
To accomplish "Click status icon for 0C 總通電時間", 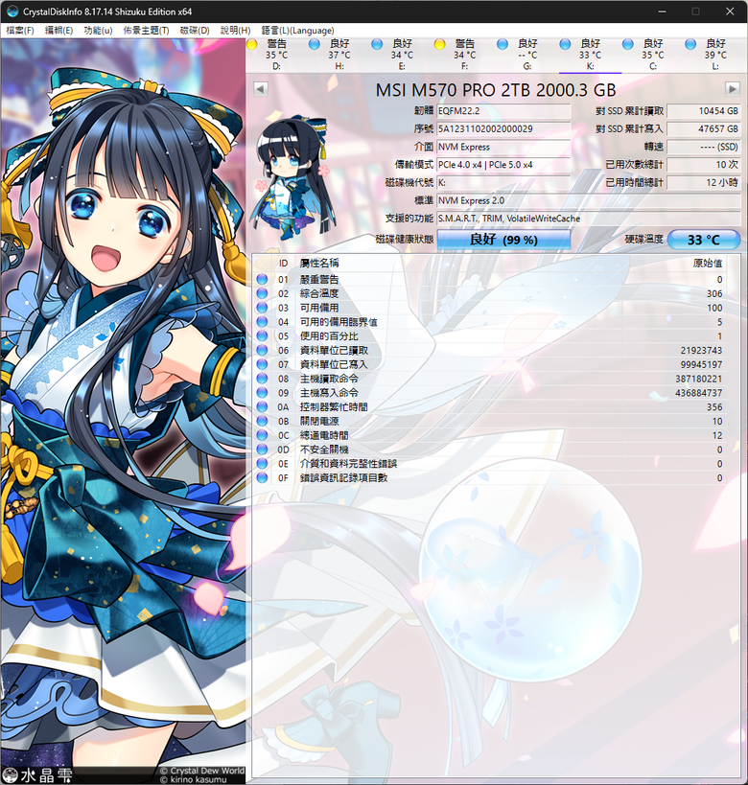I will pyautogui.click(x=262, y=435).
